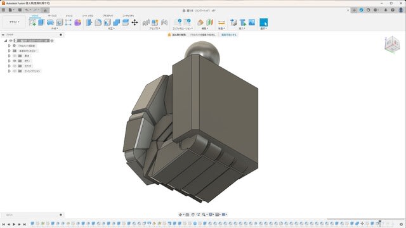Select the Create Sketch tool icon

pyautogui.click(x=32, y=23)
